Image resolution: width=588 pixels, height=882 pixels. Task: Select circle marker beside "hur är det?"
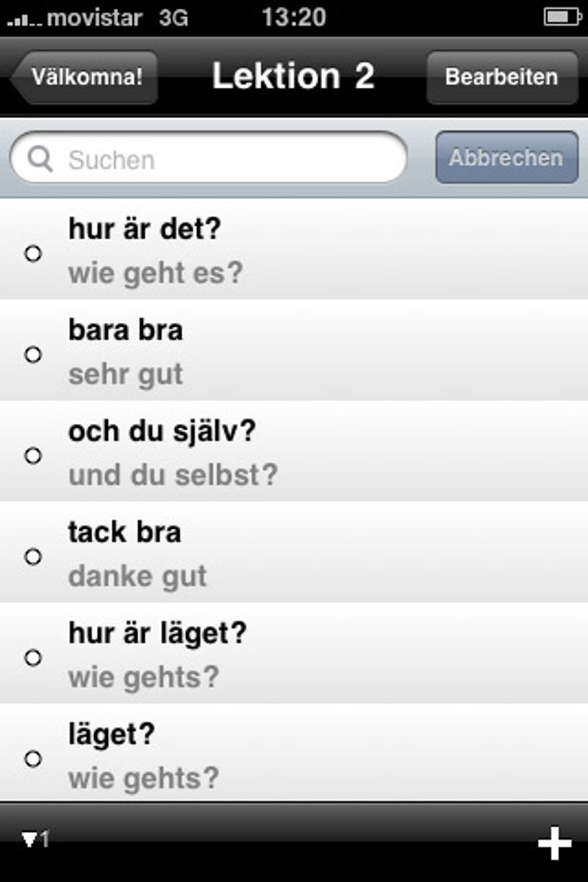(x=33, y=253)
